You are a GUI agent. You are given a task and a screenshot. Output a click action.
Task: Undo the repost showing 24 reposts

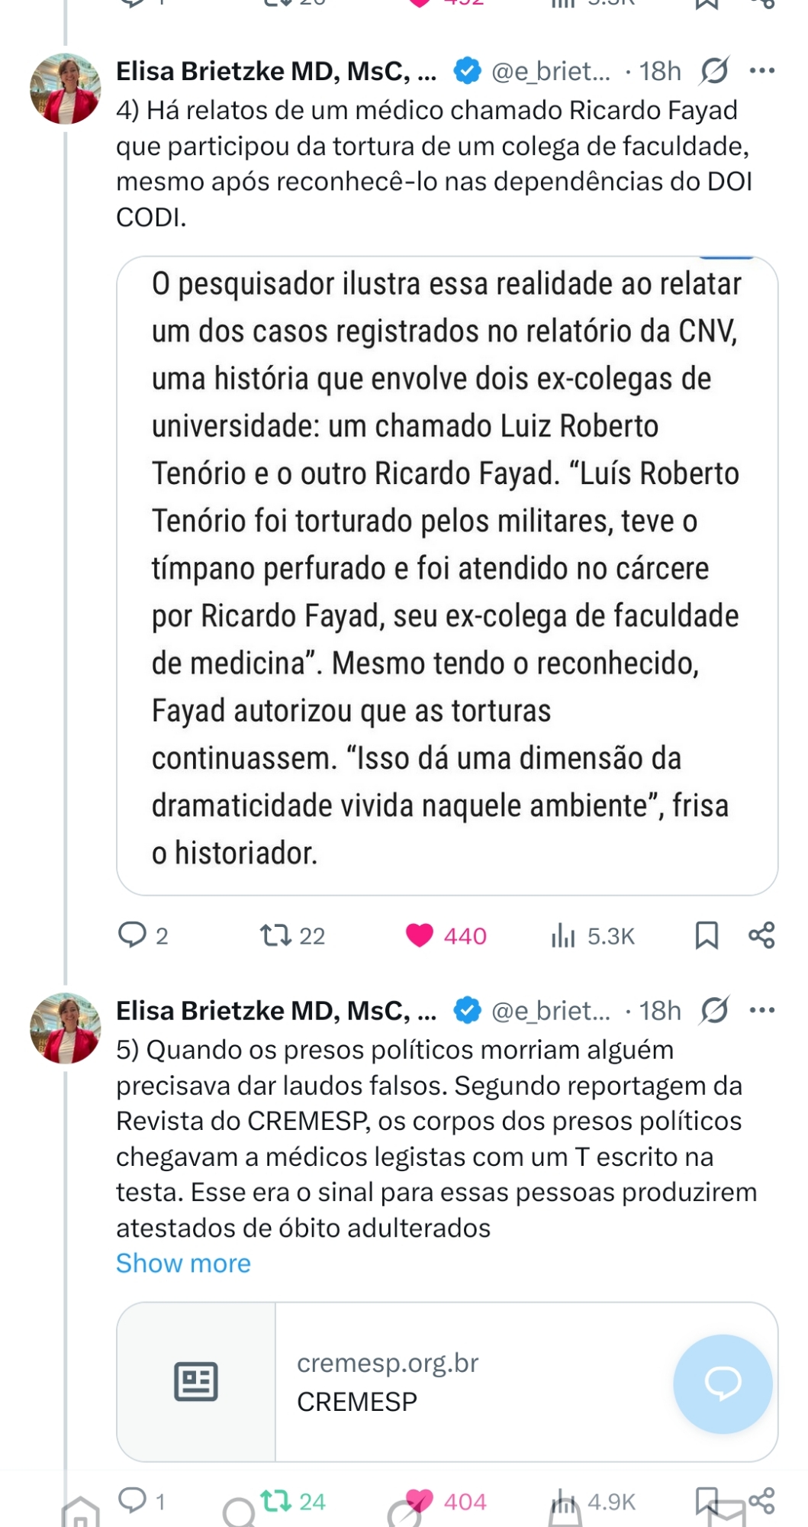(x=275, y=1500)
